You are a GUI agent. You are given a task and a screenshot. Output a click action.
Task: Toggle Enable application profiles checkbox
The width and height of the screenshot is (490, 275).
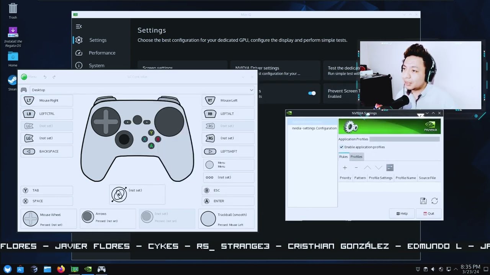point(341,147)
